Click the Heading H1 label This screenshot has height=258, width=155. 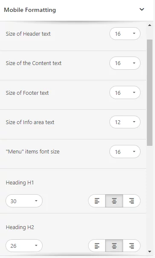(x=20, y=183)
